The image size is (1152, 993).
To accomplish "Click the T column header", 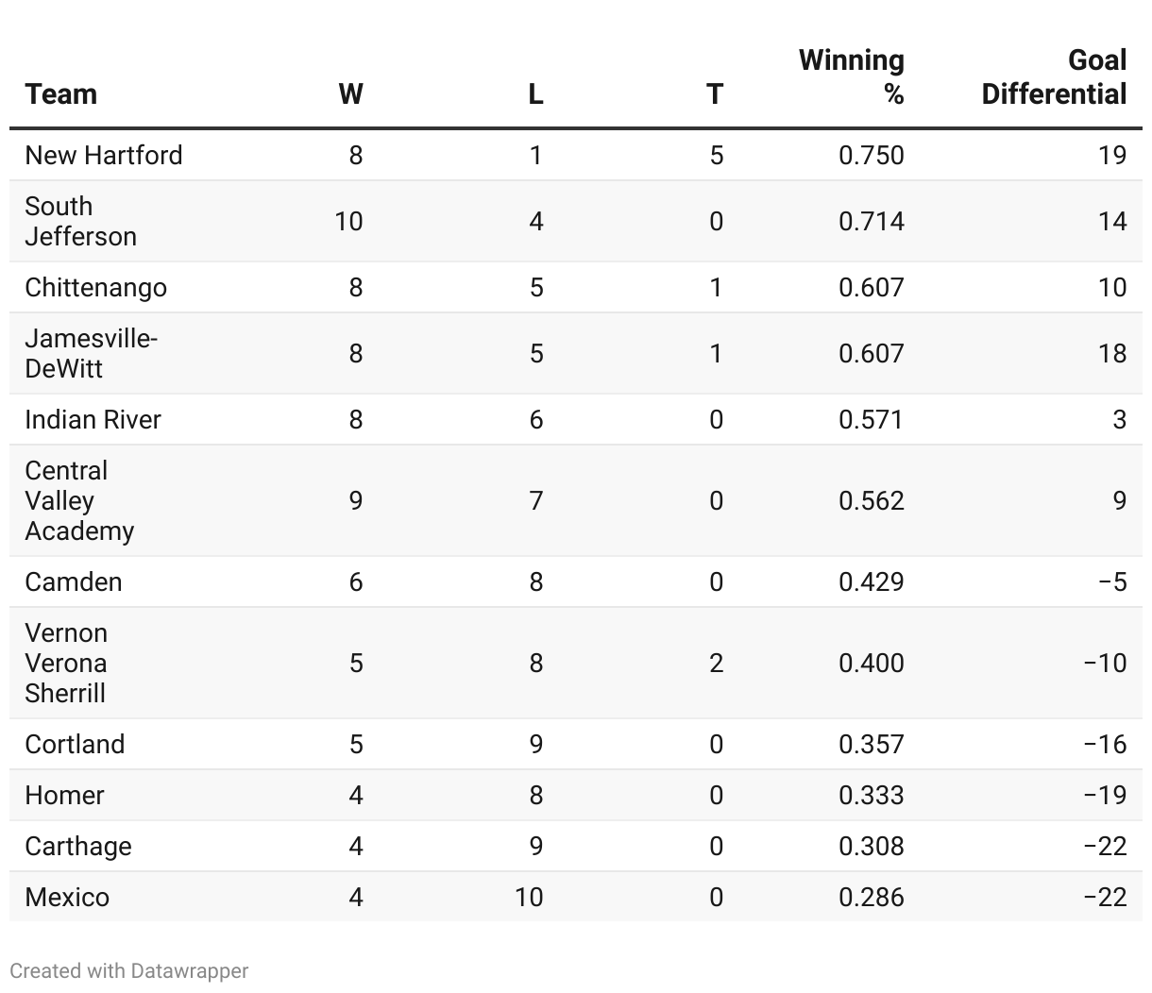I will 715,94.
